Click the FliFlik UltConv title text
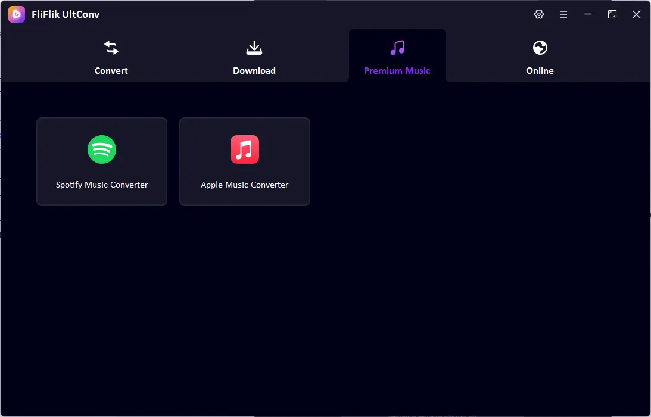Image resolution: width=651 pixels, height=417 pixels. tap(66, 14)
